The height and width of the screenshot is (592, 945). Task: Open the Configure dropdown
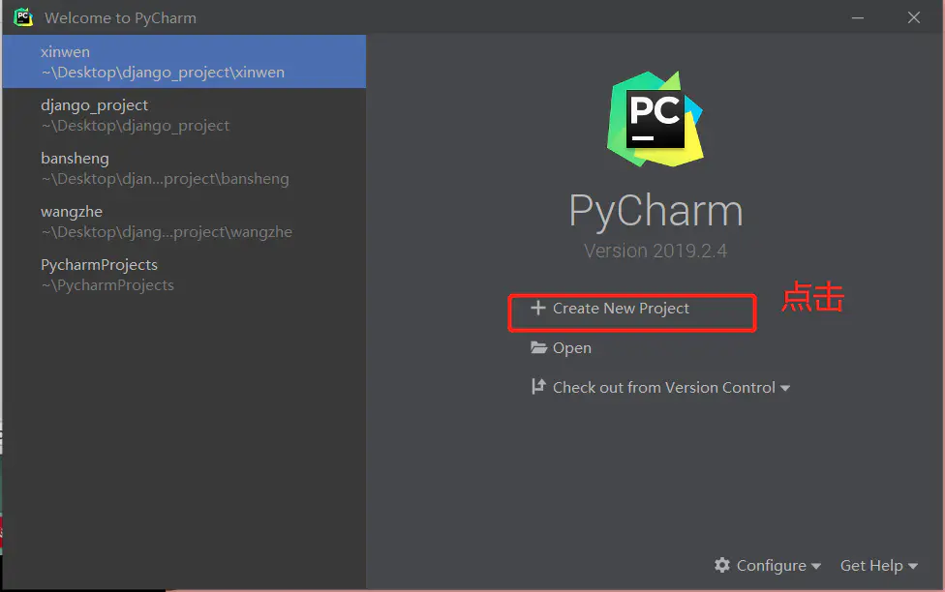768,566
